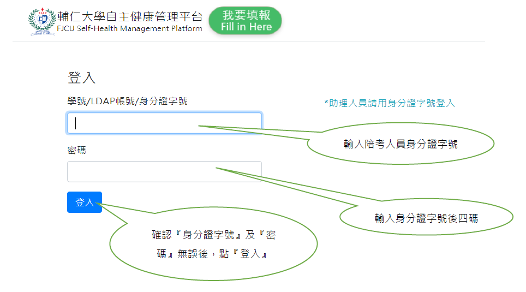Click the blue 登入 login button
Viewport: 526px width, 292px height.
pos(85,202)
